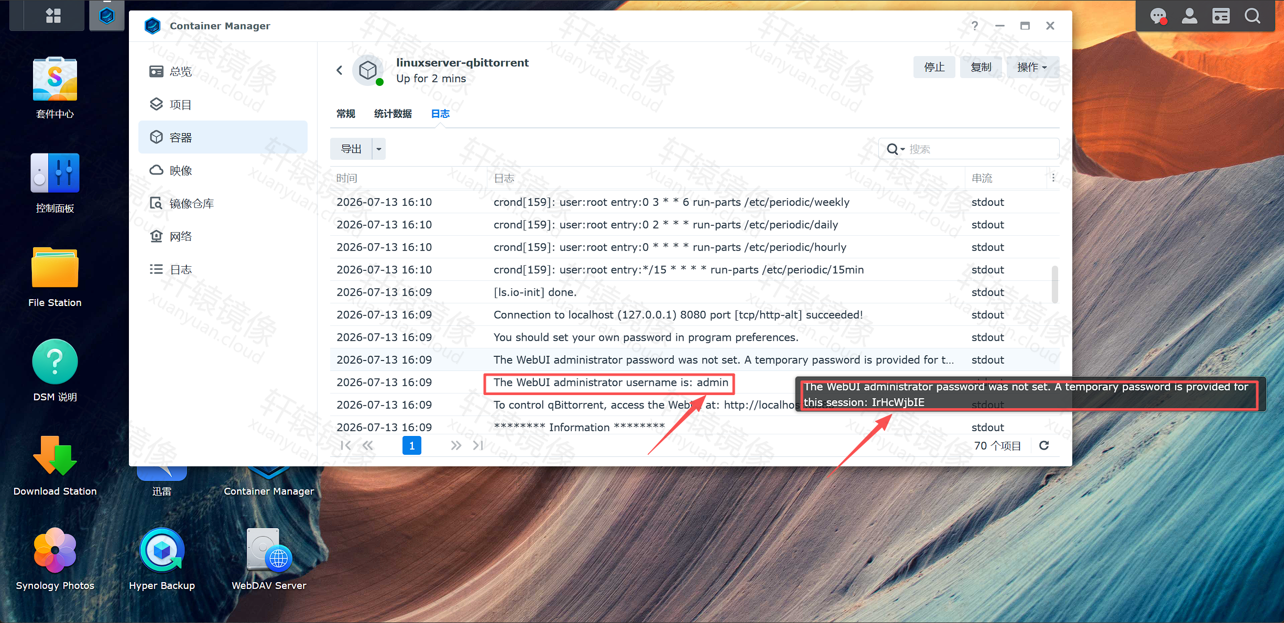Click the container name linuxserver-qbittorrent
The height and width of the screenshot is (623, 1284).
coord(462,63)
